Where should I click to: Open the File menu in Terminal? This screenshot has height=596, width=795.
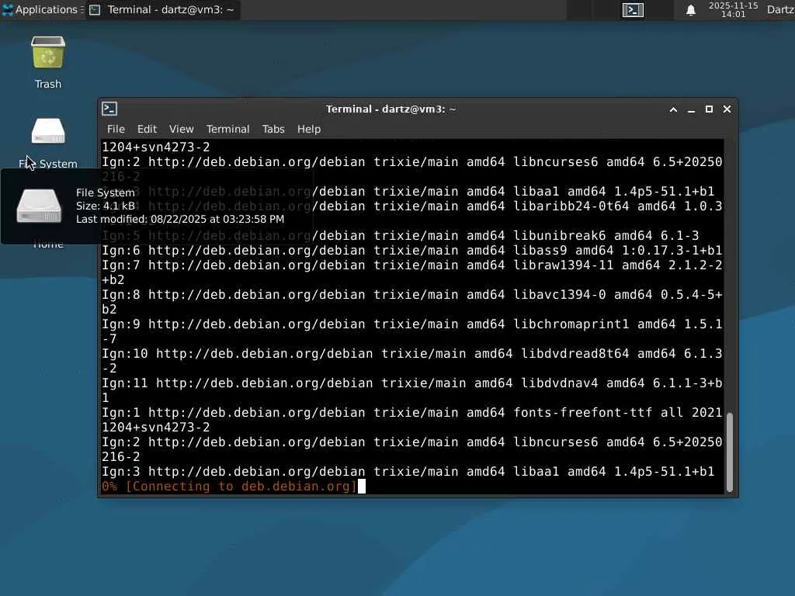pyautogui.click(x=116, y=130)
